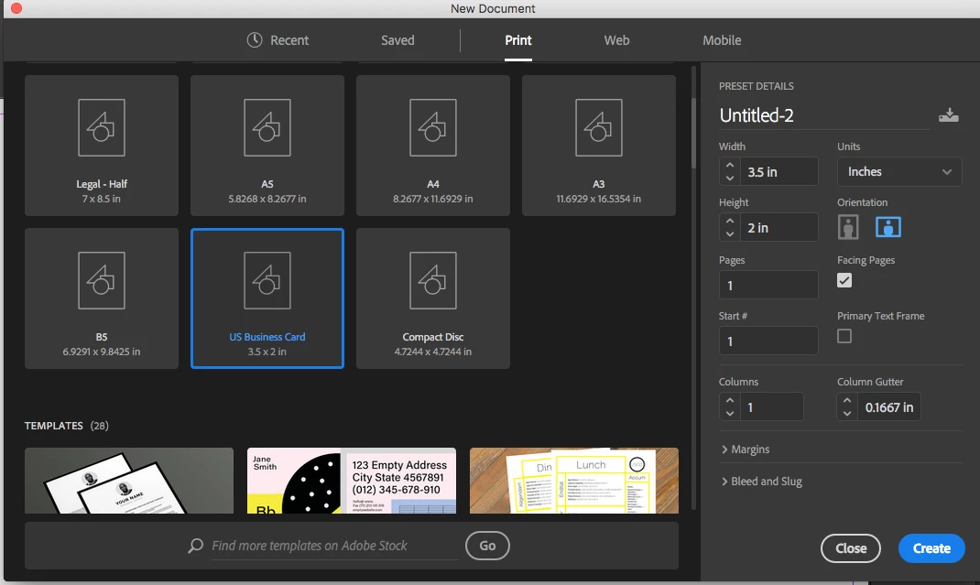
Task: Click the Height field showing 2 in
Action: (779, 227)
